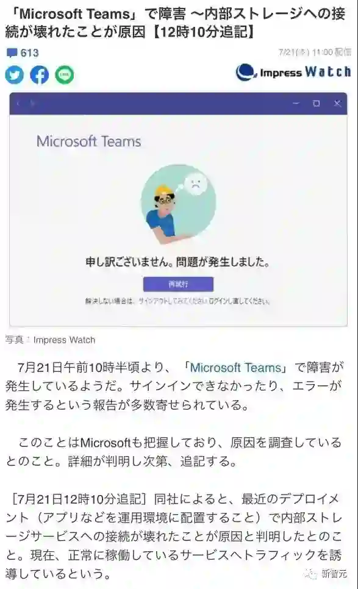Share article via LINE icon

[x=65, y=75]
